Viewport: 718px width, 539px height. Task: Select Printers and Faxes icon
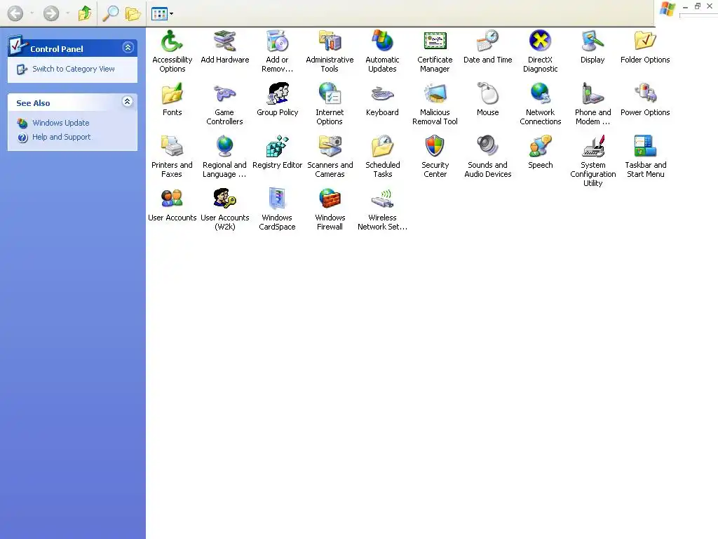pos(172,147)
